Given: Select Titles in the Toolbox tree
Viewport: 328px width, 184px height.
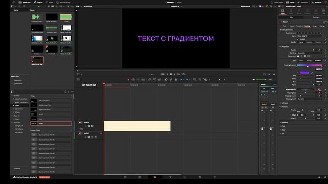Looking at the screenshot, I should [x=17, y=106].
